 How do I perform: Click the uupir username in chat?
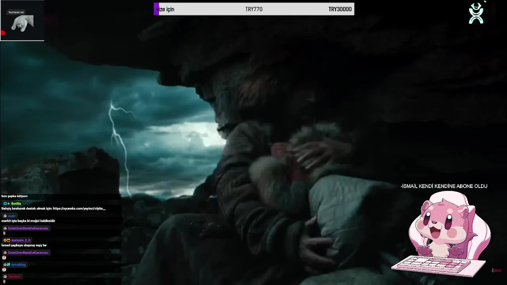click(x=12, y=216)
